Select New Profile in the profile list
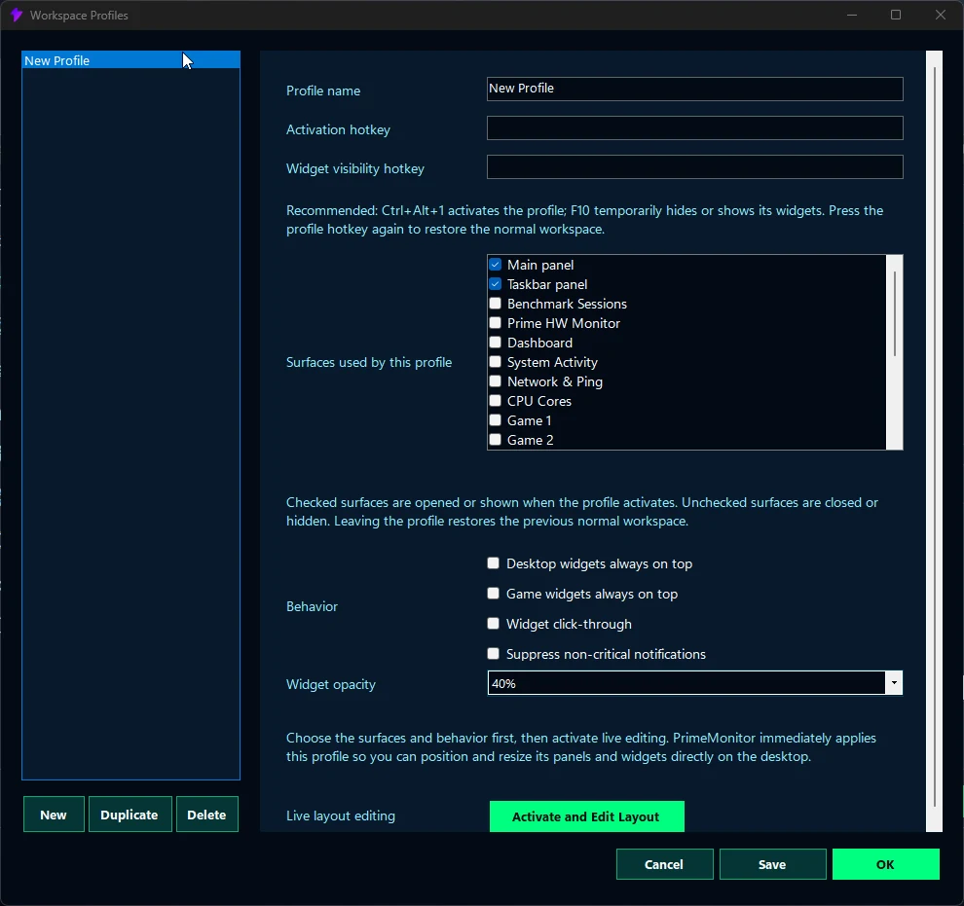 [130, 60]
